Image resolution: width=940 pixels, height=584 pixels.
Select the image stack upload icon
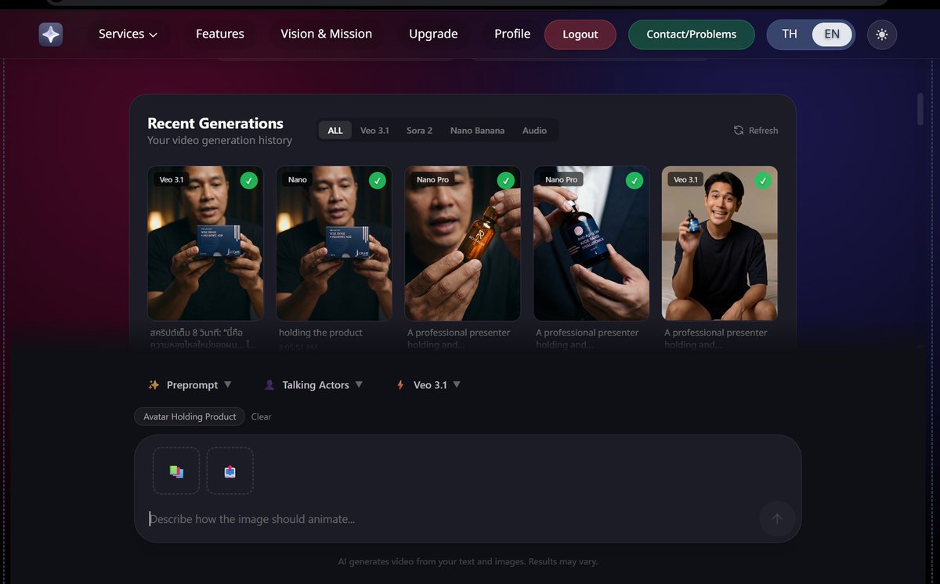(x=175, y=470)
